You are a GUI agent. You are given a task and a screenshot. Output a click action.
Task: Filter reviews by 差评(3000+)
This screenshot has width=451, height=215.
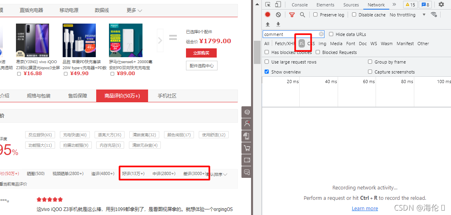coord(195,173)
